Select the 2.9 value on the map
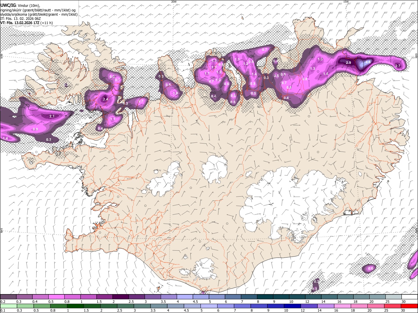Image resolution: width=418 pixels, height=313 pixels. pyautogui.click(x=348, y=62)
